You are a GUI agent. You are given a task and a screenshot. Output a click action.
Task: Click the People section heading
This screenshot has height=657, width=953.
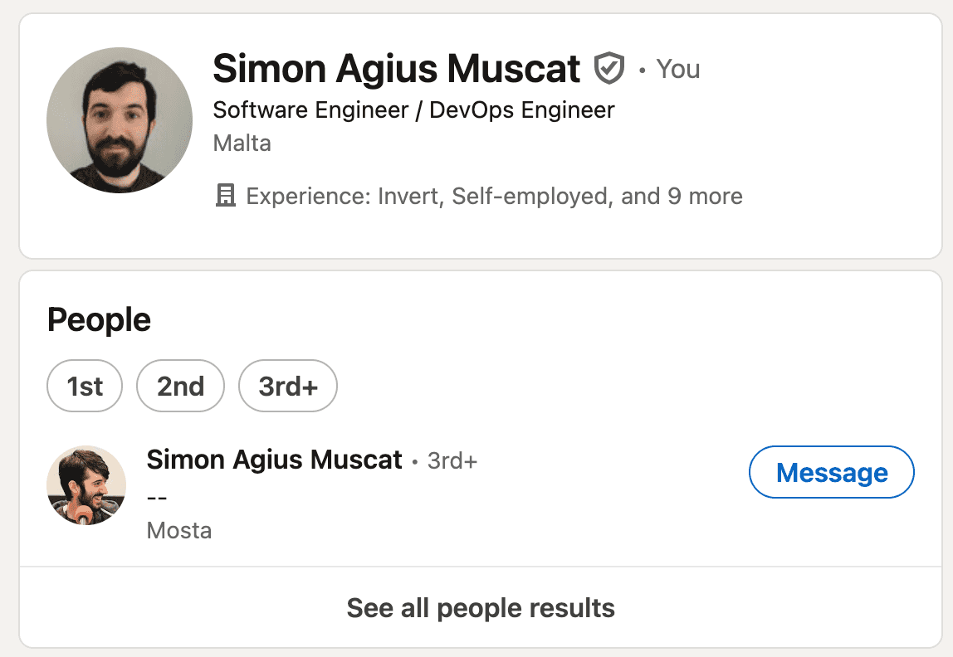click(x=99, y=320)
